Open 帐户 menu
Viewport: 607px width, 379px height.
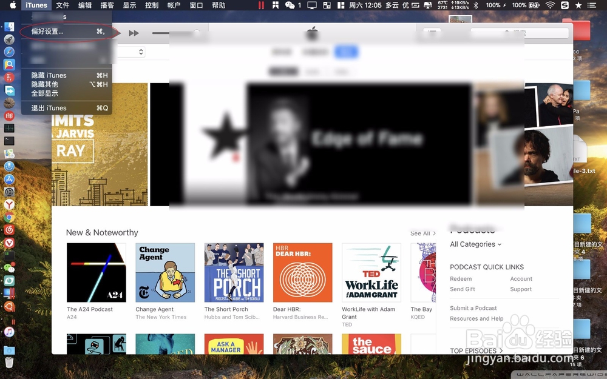(x=174, y=5)
